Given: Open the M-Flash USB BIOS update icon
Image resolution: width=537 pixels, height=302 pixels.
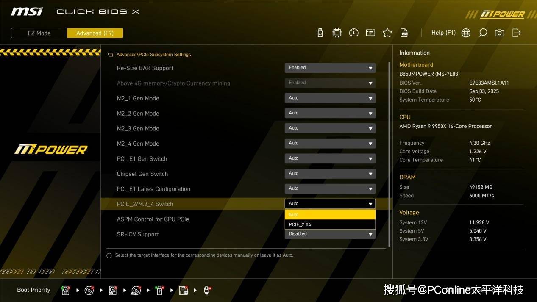Looking at the screenshot, I should (320, 33).
